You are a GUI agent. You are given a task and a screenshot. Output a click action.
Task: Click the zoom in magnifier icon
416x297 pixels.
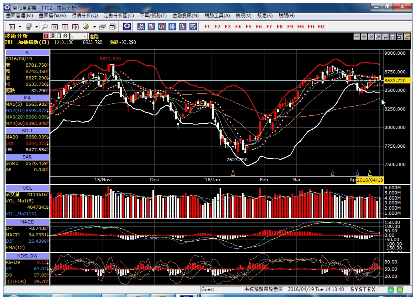[x=378, y=37]
